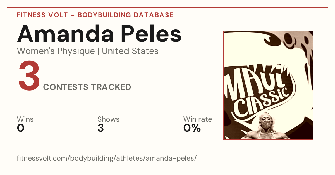Click the red line atop the card
This screenshot has width=335, height=175.
[167, 7]
